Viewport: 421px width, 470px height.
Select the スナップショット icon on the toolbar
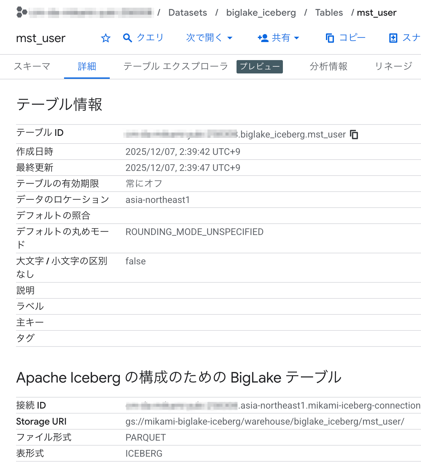394,38
